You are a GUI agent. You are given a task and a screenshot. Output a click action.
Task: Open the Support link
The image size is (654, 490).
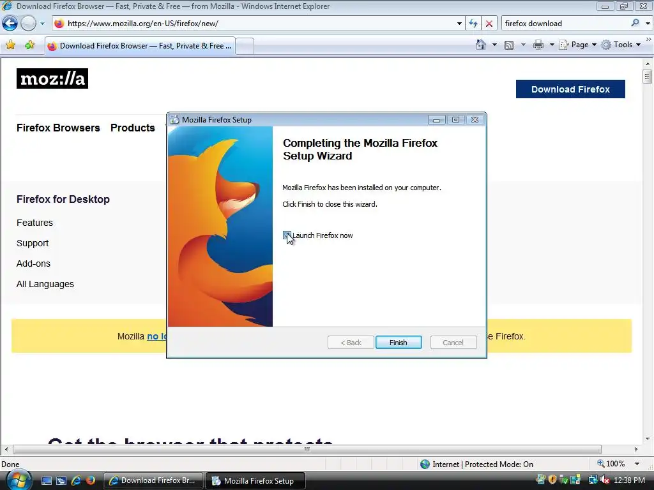(x=33, y=243)
